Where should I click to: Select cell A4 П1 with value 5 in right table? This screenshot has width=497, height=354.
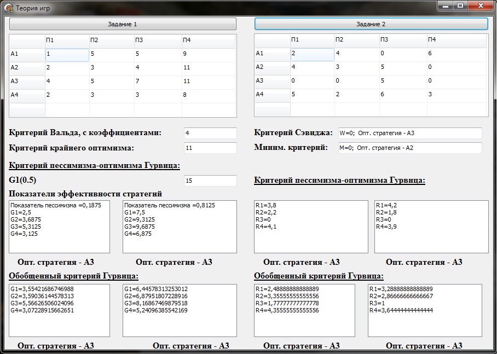click(x=313, y=95)
